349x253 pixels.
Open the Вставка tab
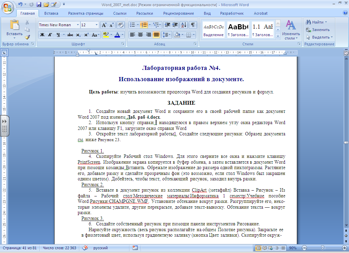coord(51,13)
